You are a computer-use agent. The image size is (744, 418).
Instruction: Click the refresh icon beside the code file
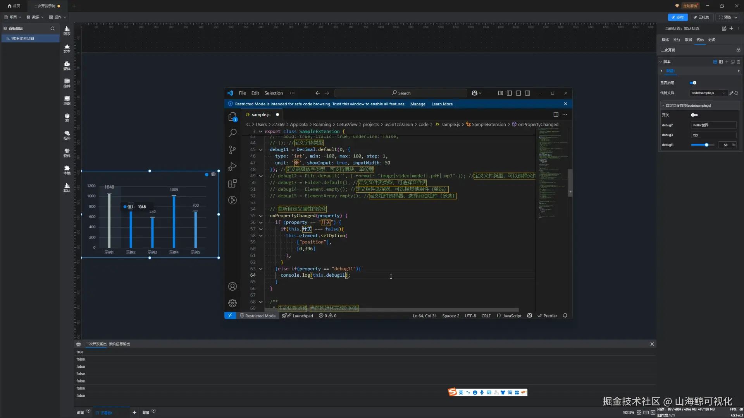click(x=736, y=93)
